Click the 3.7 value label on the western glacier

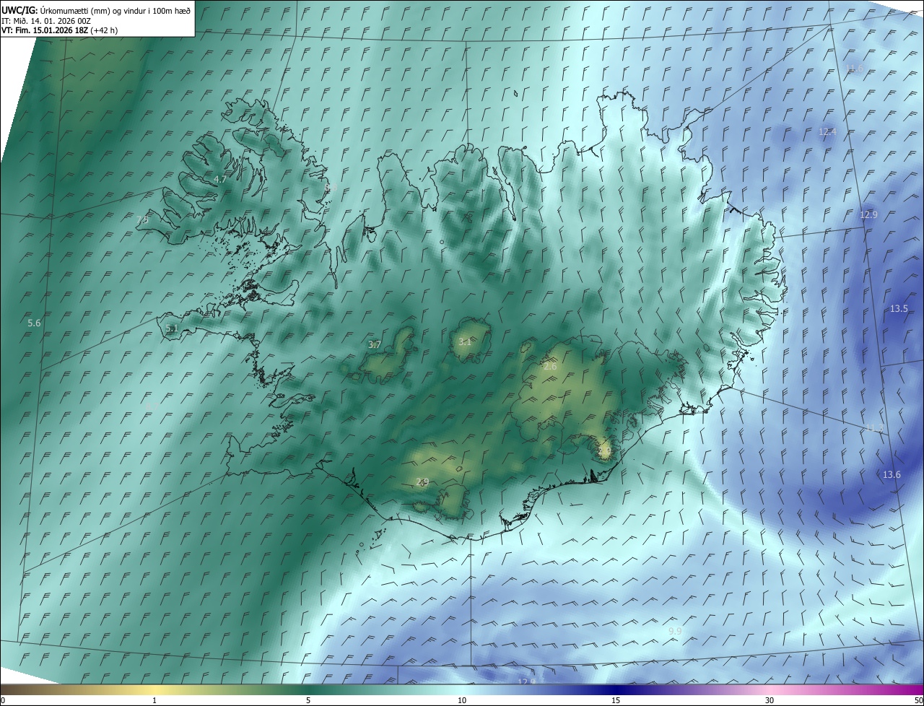coord(374,344)
